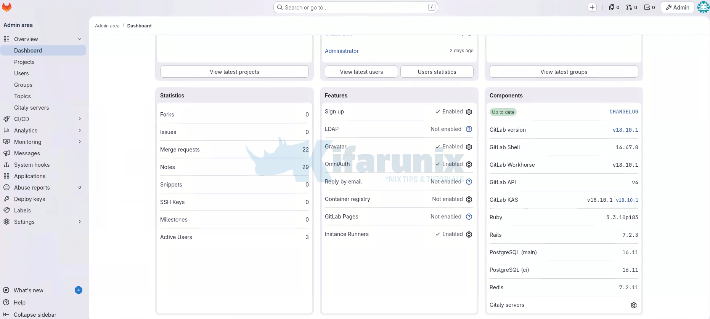
Task: Click the Analytics chart icon
Action: (x=6, y=130)
